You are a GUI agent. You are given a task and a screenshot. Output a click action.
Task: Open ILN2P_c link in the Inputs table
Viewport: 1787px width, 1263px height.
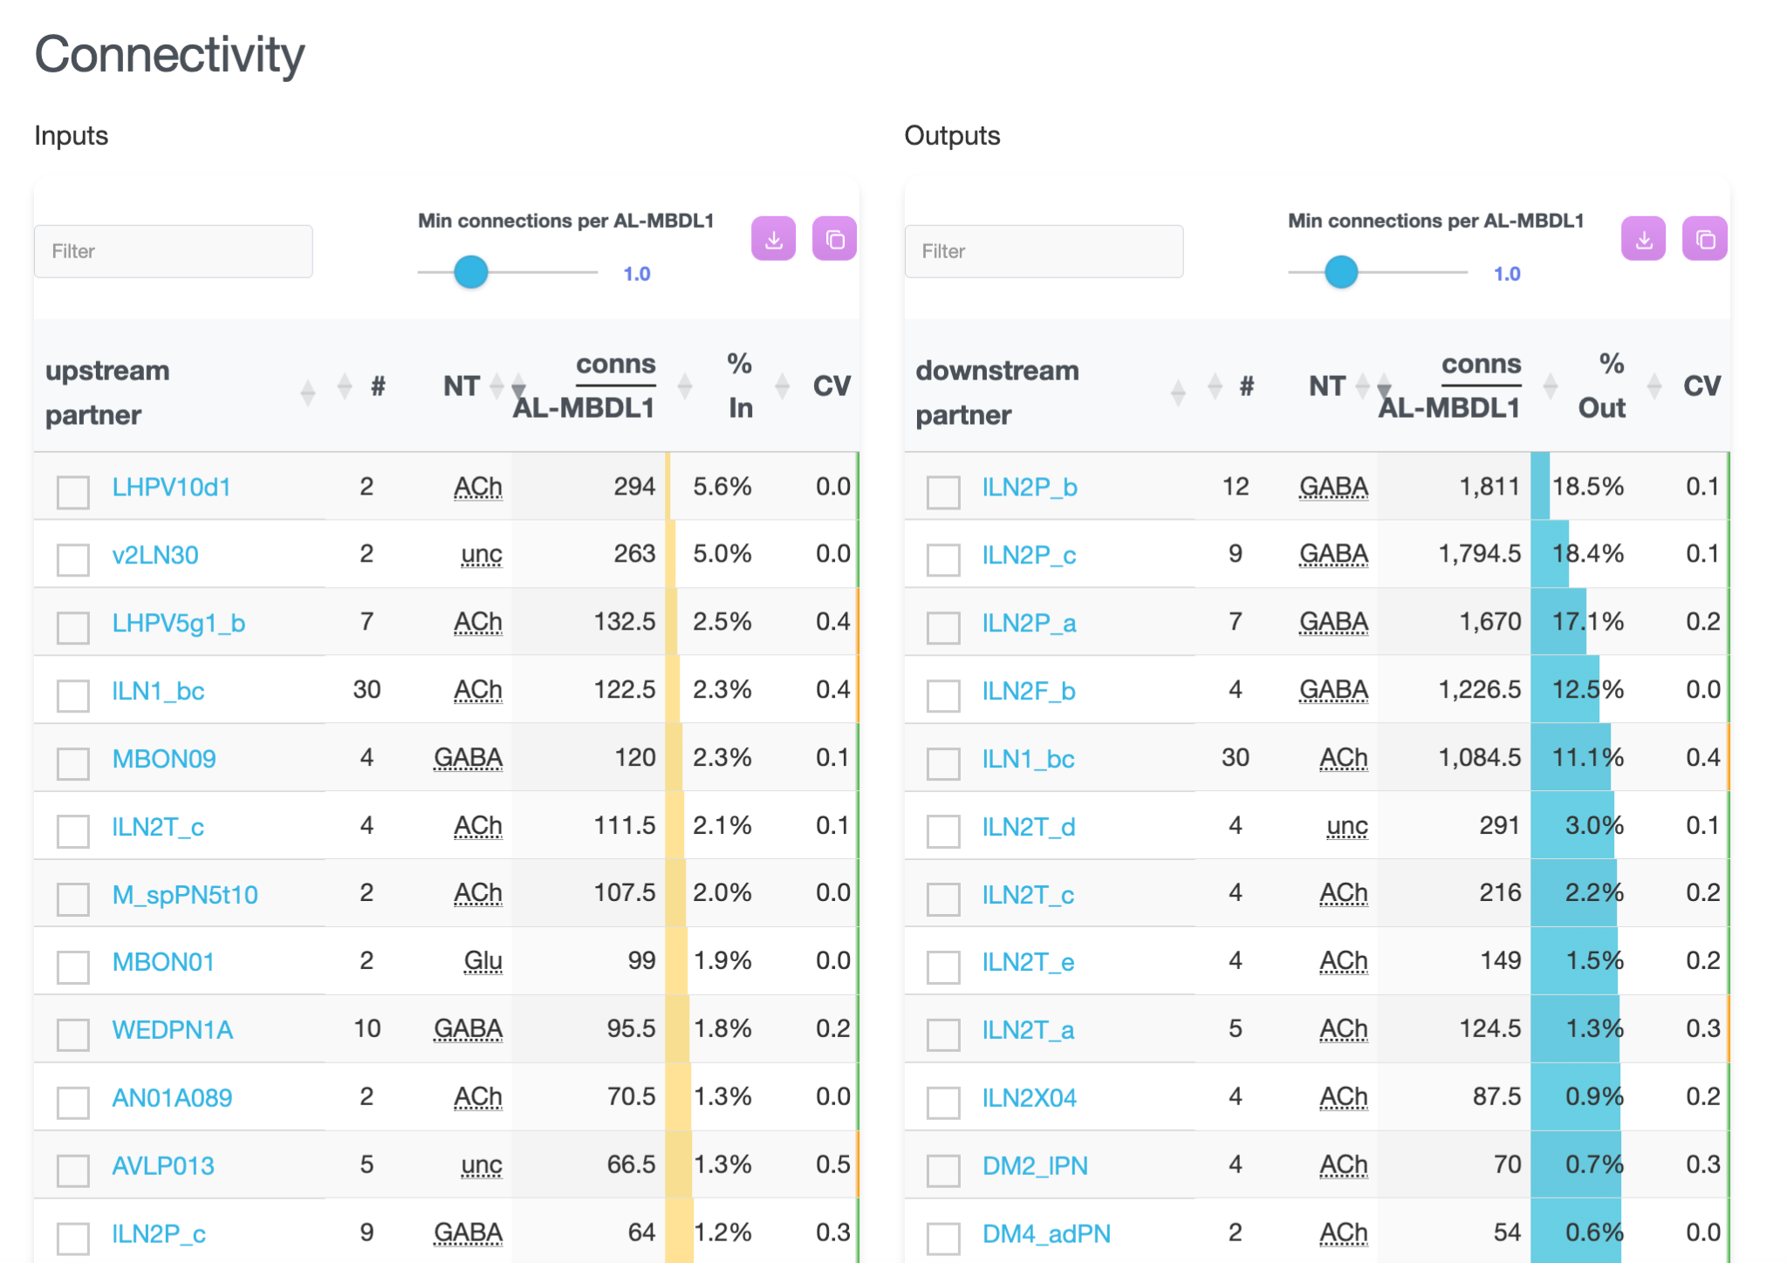pyautogui.click(x=159, y=1234)
